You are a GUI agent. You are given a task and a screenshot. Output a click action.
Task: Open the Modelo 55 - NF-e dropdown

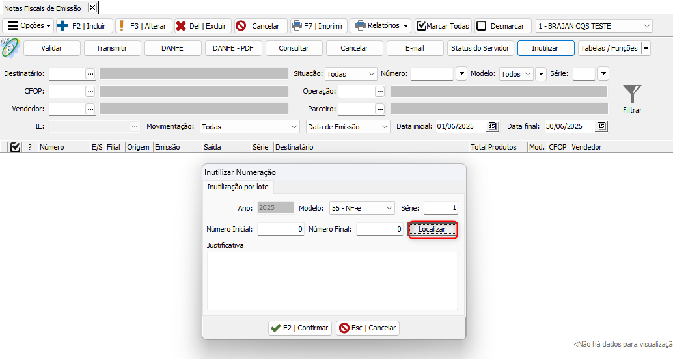[x=389, y=208]
